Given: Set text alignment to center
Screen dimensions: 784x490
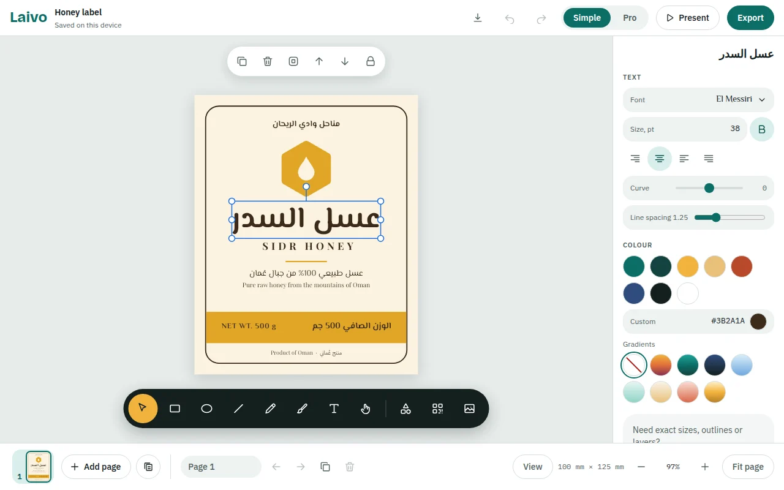Looking at the screenshot, I should click(x=660, y=159).
